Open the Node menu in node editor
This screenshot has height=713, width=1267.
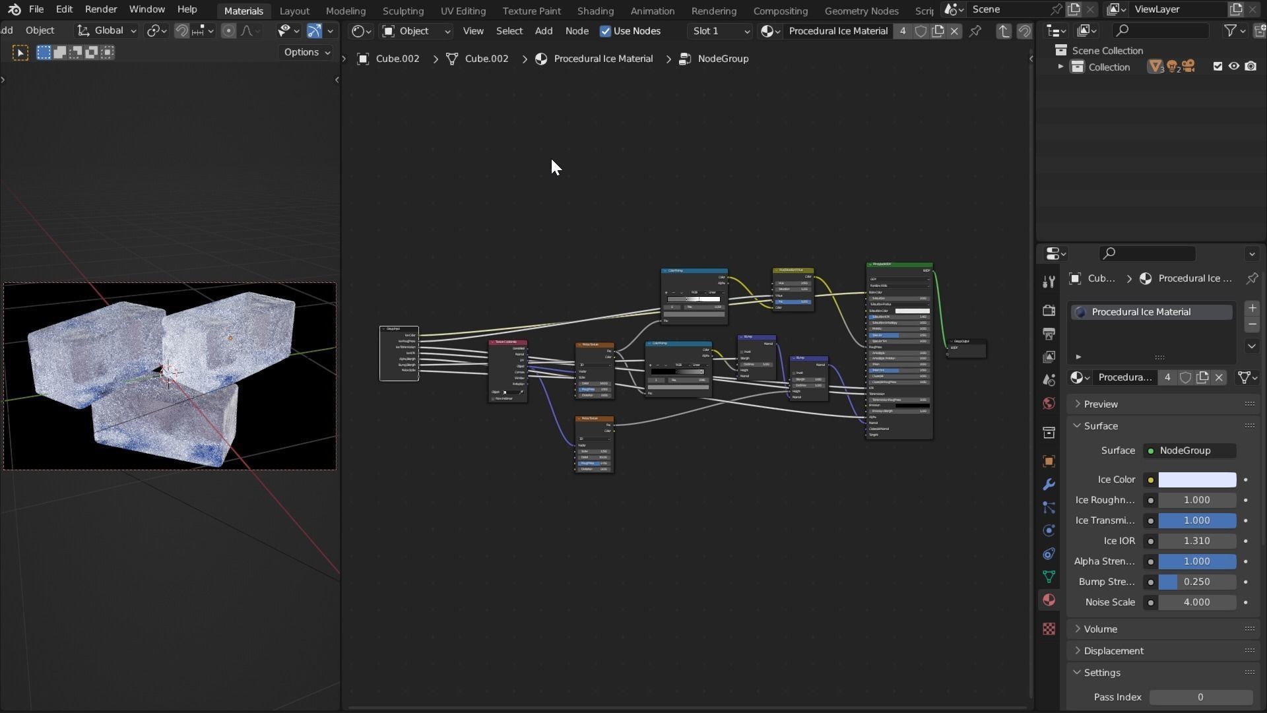577,31
